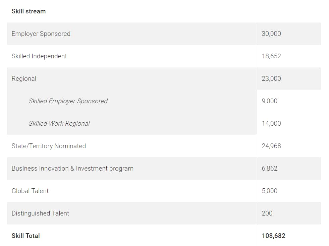Click the 6,862 value cell
The width and height of the screenshot is (329, 246).
(x=270, y=169)
